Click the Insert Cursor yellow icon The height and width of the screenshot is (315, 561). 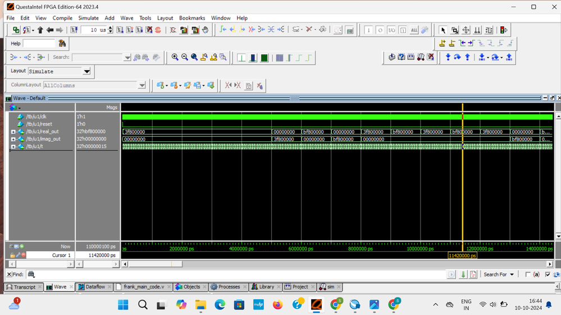click(443, 43)
